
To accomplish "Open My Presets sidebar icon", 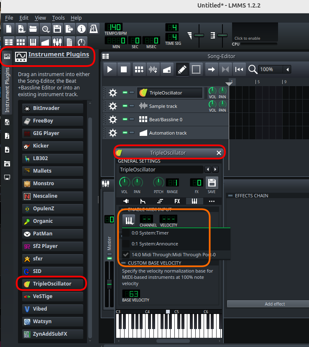I will (7, 150).
